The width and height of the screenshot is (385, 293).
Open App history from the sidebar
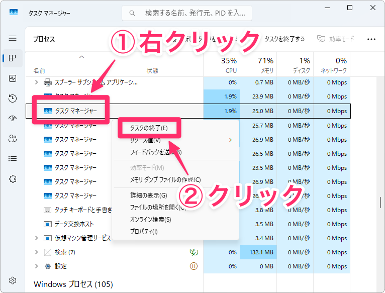[13, 99]
